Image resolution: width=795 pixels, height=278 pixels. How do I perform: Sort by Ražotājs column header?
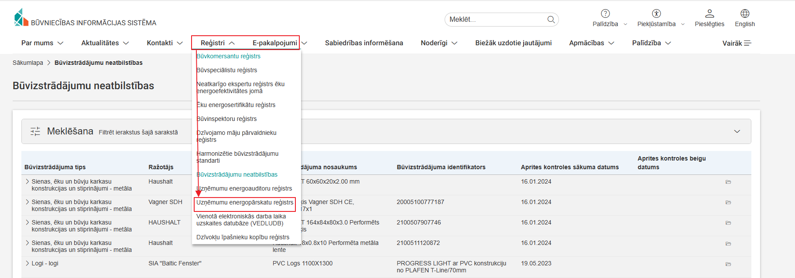click(161, 167)
